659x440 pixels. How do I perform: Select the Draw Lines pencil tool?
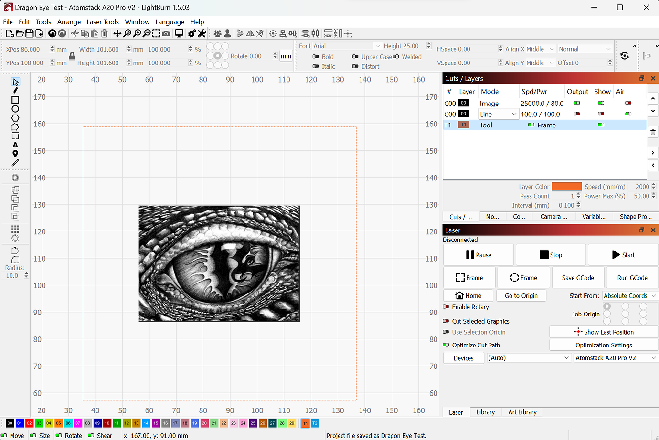(15, 91)
